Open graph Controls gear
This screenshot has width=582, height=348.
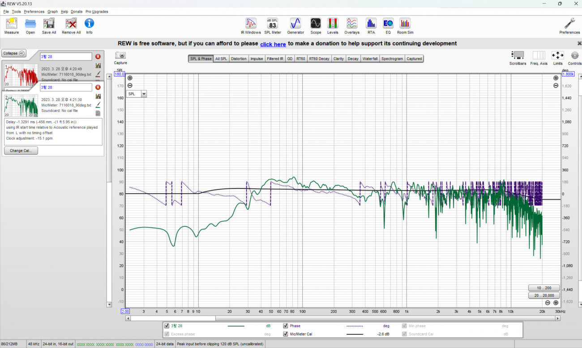575,55
